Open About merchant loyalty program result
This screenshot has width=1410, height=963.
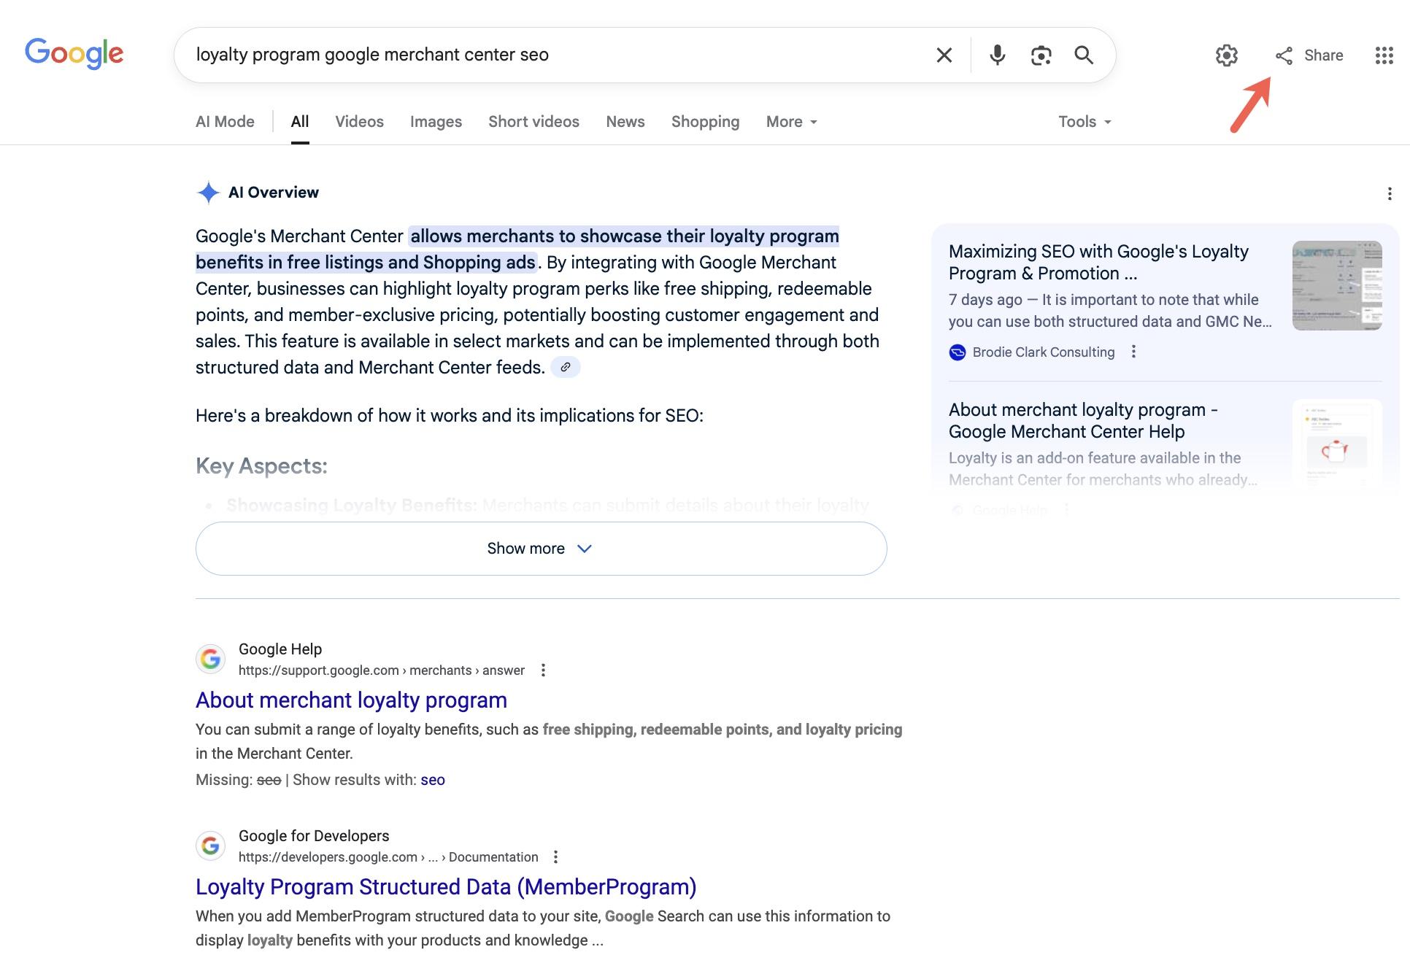pyautogui.click(x=351, y=700)
